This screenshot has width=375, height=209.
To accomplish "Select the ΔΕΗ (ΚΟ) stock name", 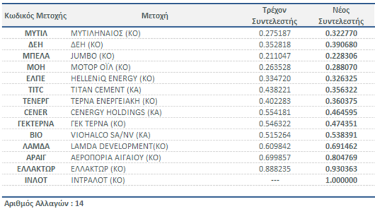I will (x=87, y=44).
